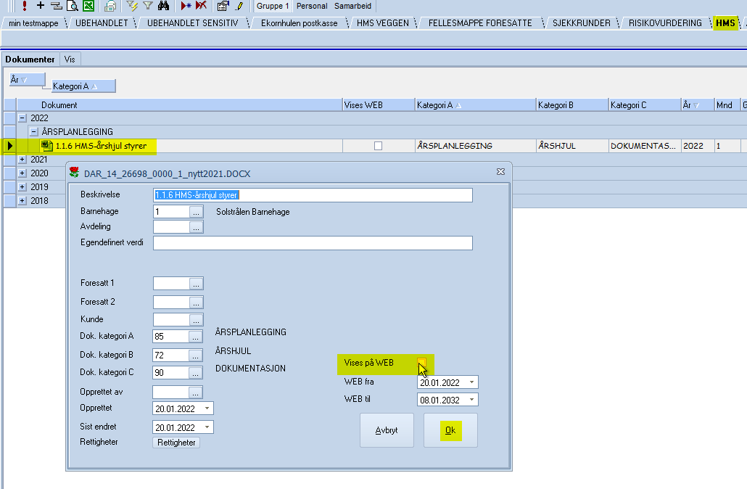
Task: Open the Rettigheter button
Action: pos(176,443)
